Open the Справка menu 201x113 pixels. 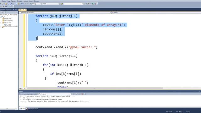coord(36,1)
